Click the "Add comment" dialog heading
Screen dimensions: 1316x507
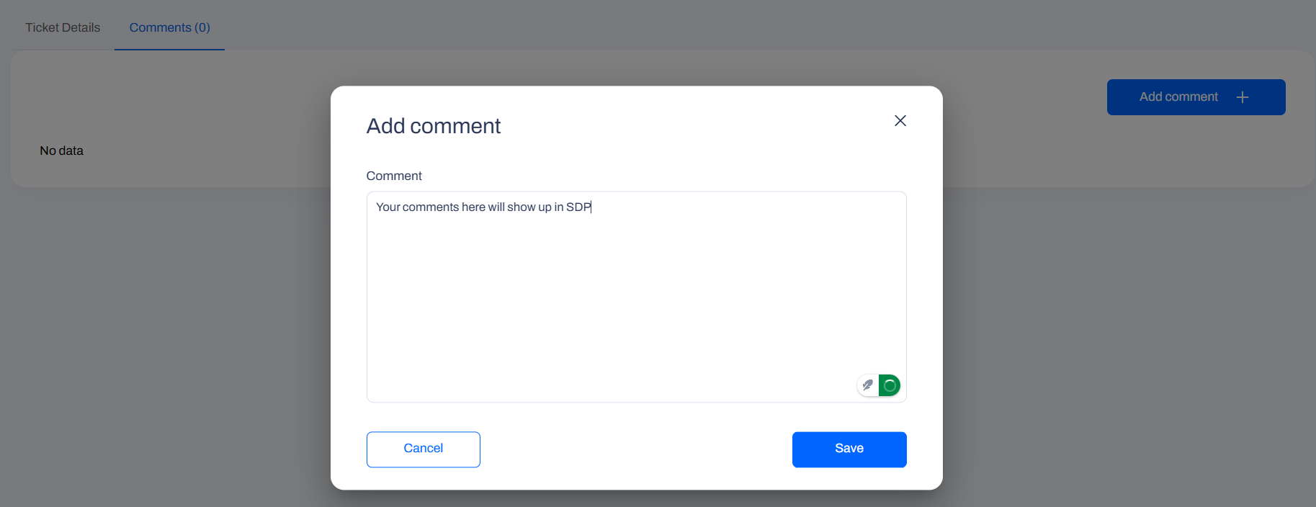pyautogui.click(x=433, y=126)
